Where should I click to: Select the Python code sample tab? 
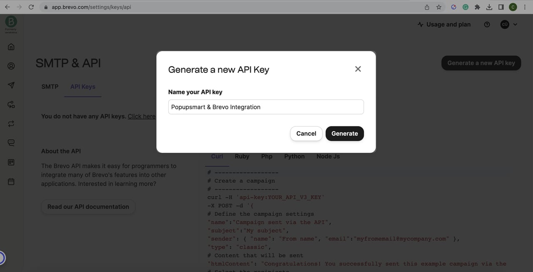tap(294, 156)
